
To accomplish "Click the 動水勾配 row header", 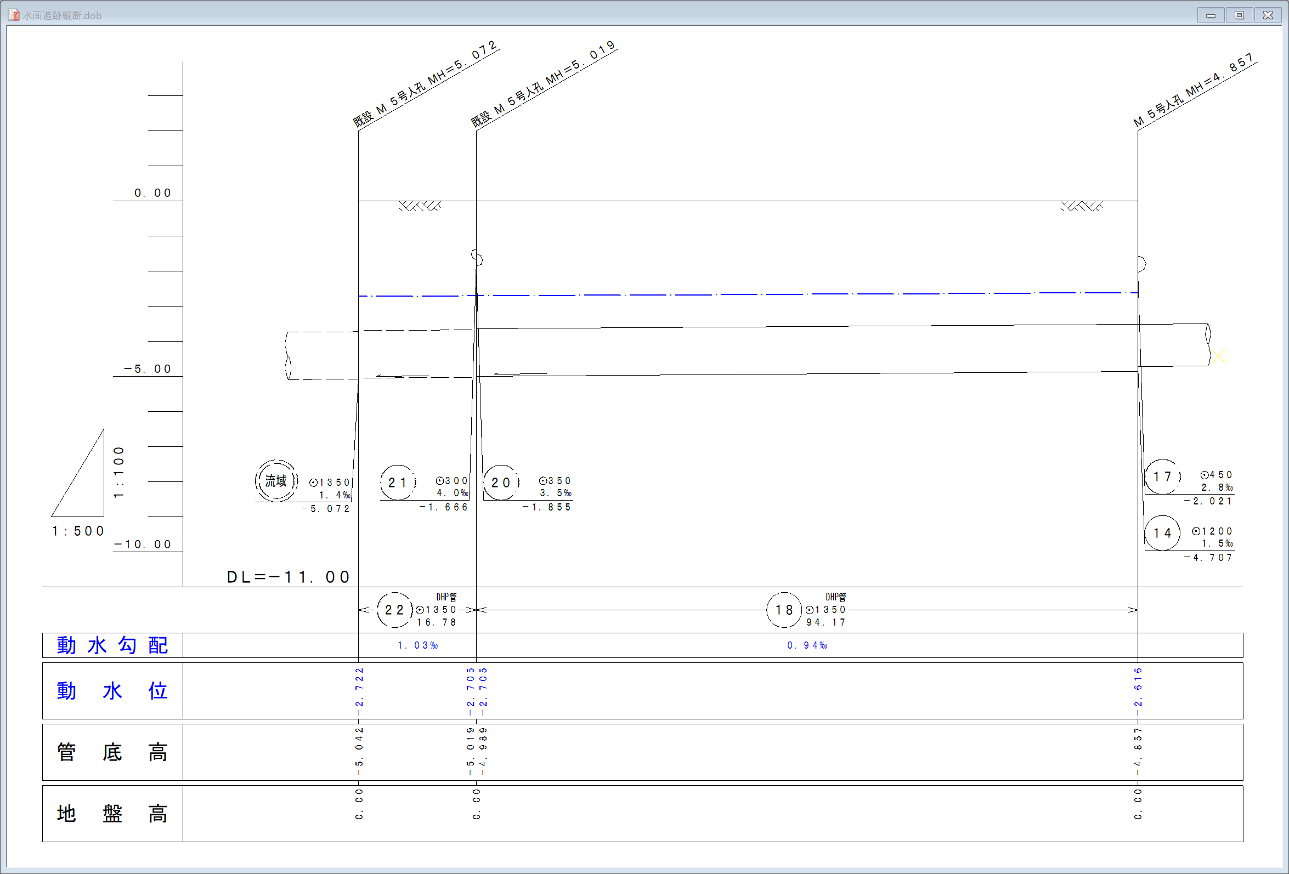I will click(x=112, y=645).
